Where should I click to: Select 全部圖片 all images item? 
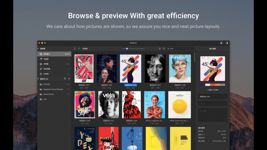(47, 54)
